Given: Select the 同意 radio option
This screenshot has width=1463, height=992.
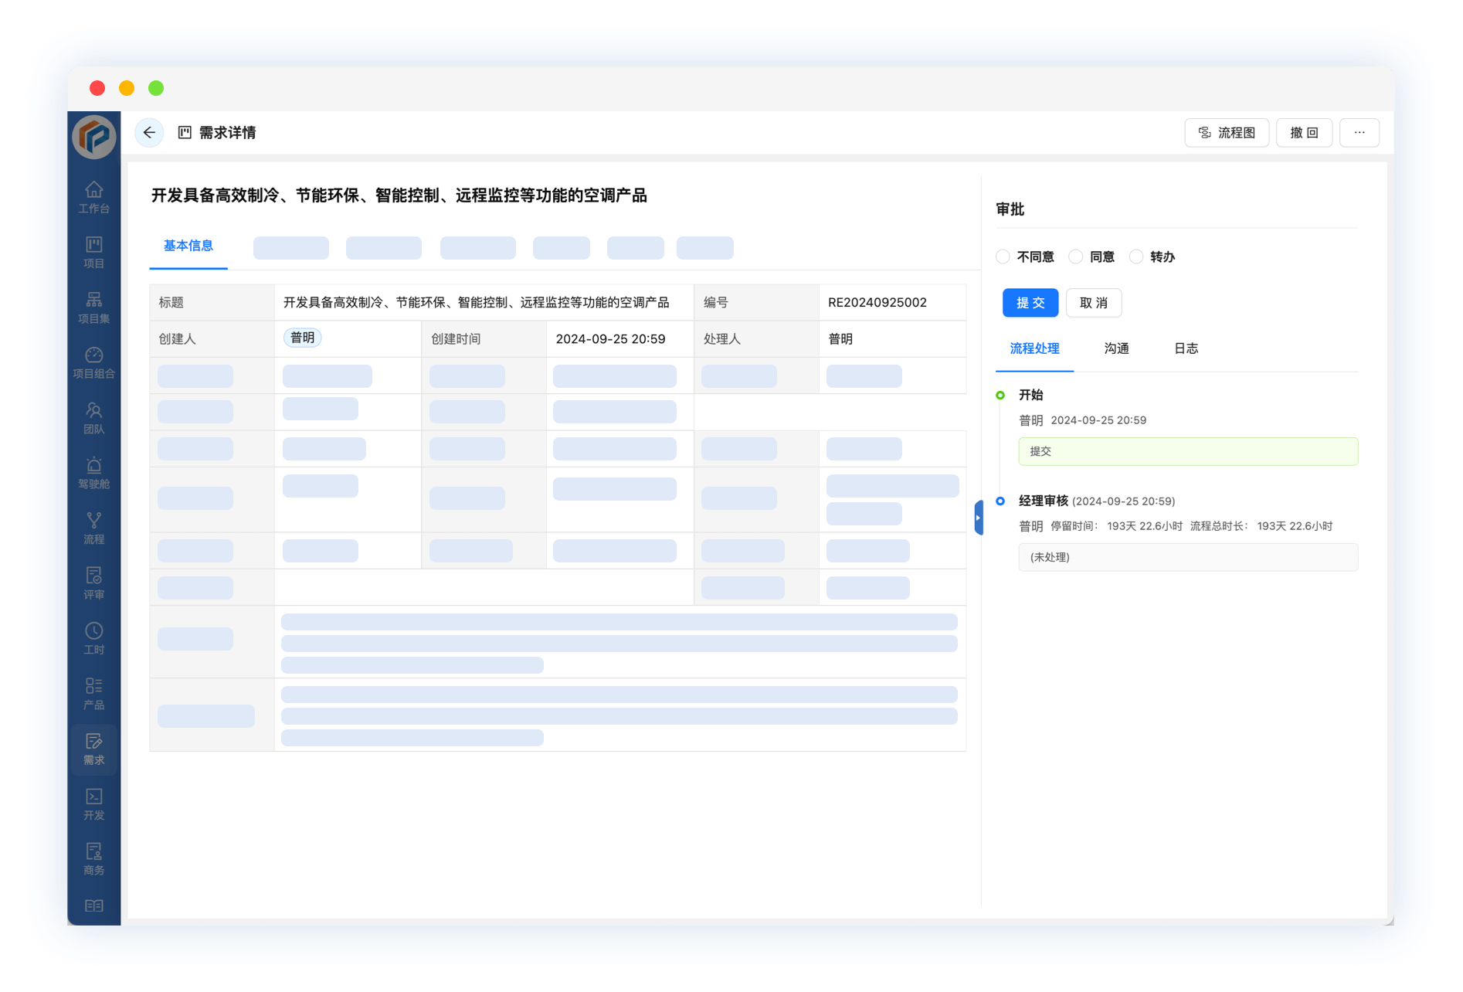Looking at the screenshot, I should (1075, 256).
